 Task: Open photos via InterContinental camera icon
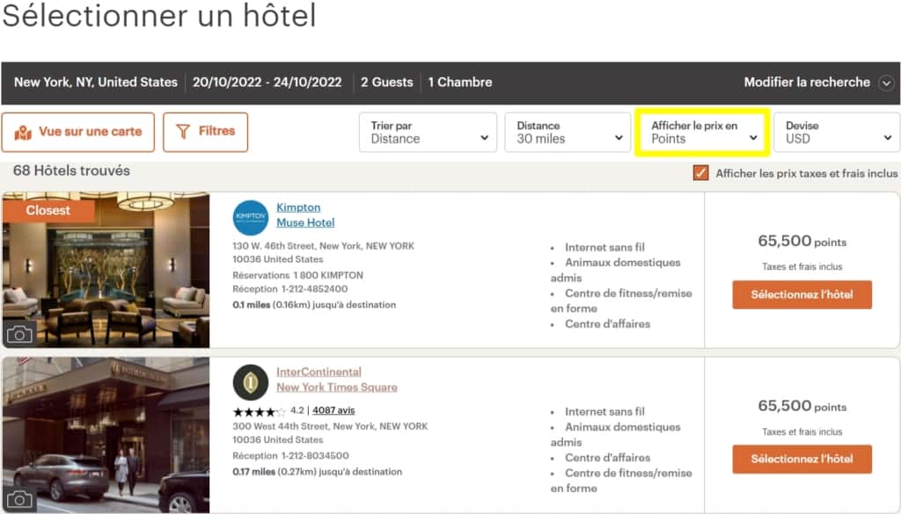(19, 499)
